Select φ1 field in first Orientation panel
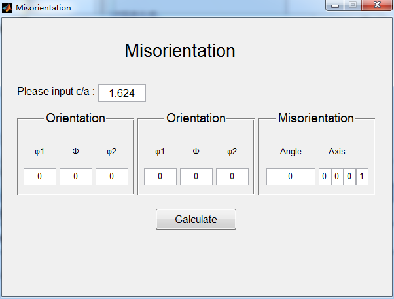Screen dimensions: 394x299 click(x=40, y=177)
